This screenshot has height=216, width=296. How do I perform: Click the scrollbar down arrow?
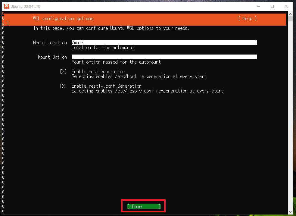pyautogui.click(x=290, y=212)
